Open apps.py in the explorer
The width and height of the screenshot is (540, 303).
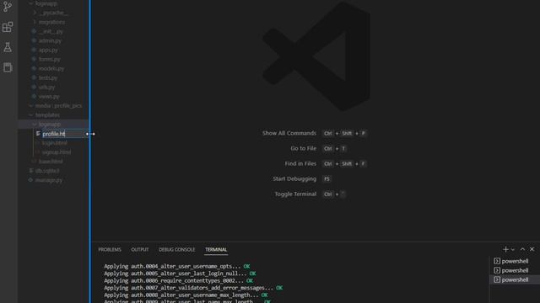[48, 50]
